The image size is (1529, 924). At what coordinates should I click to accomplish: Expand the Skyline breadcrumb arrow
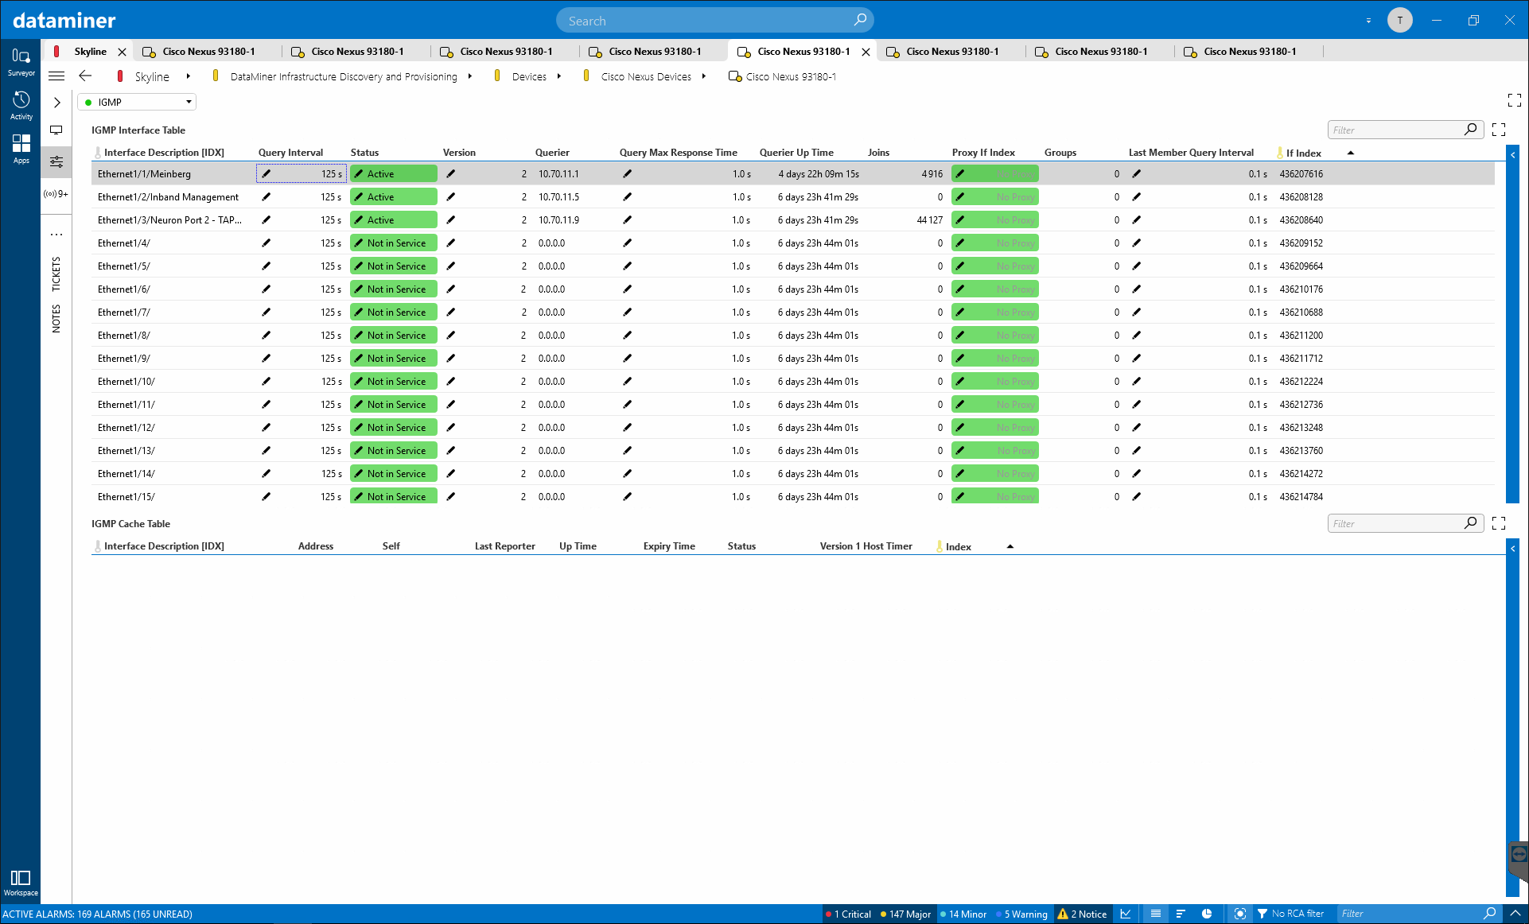189,76
